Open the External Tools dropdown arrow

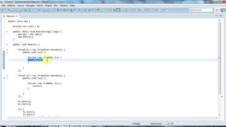[x=75, y=10]
